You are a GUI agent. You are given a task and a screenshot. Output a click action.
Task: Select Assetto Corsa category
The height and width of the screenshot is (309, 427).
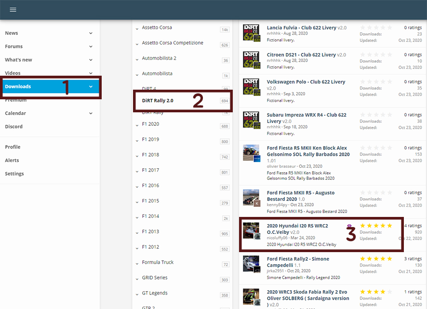click(x=157, y=27)
